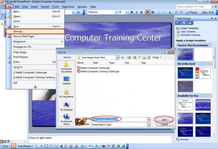
Task: Expand the File name dropdown arrow
Action: tap(149, 119)
